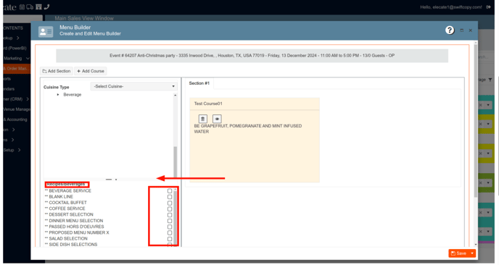Check the PROPOSED MENU NUMBER X checkbox
This screenshot has width=499, height=265.
pyautogui.click(x=170, y=233)
